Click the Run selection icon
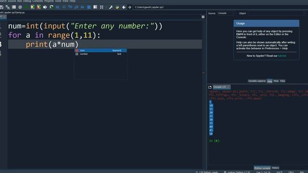The height and width of the screenshot is (173, 308). [45, 7]
